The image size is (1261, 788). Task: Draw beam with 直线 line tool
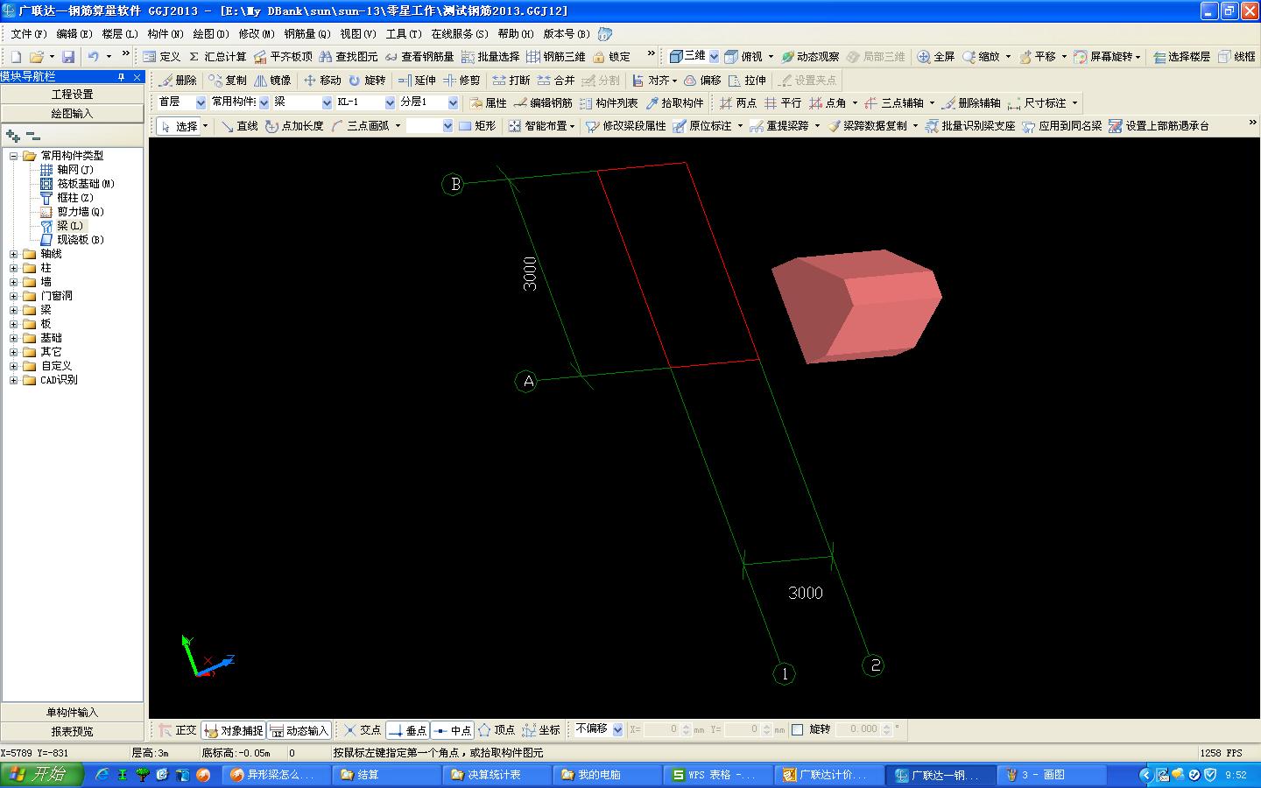point(240,125)
